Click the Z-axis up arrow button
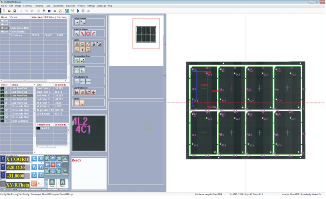 click(x=65, y=158)
